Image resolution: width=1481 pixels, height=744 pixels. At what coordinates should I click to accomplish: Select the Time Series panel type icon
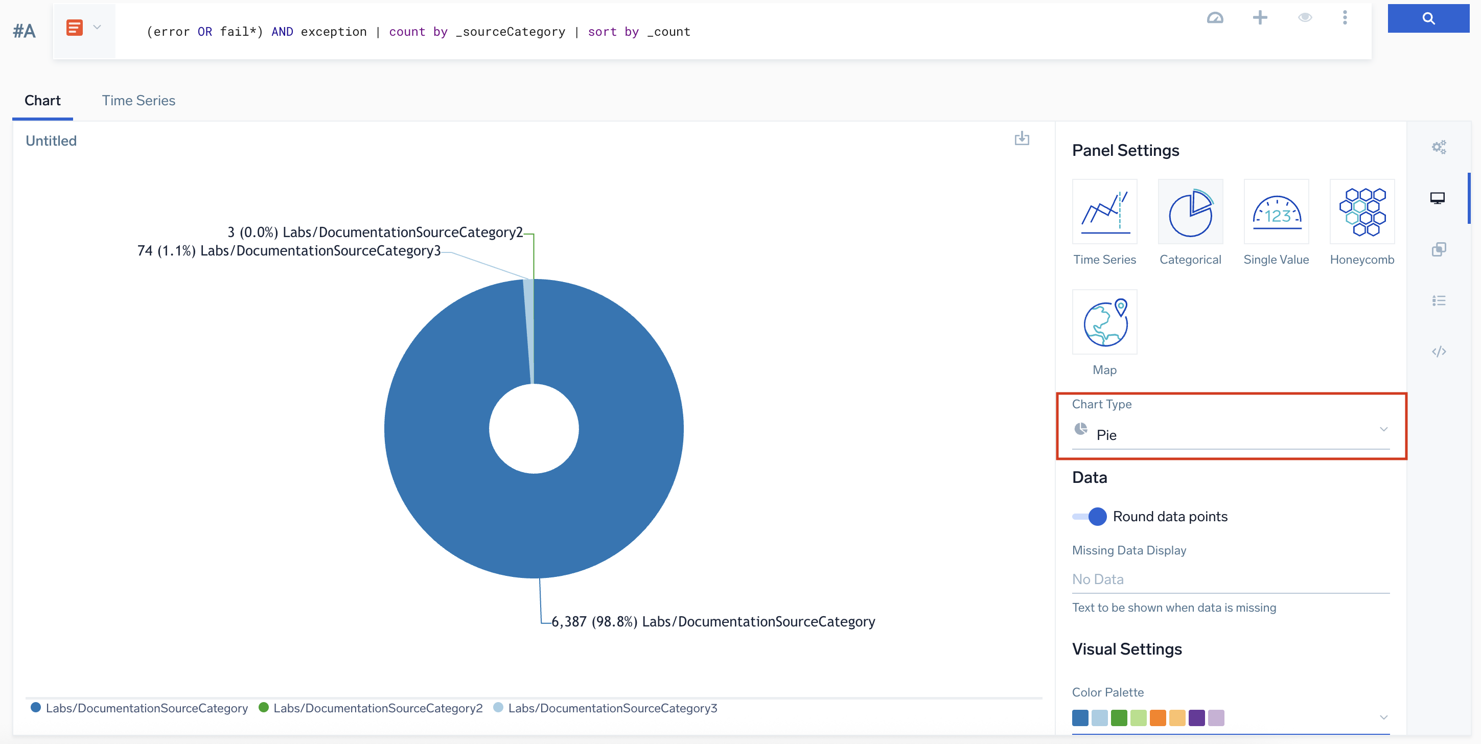pyautogui.click(x=1104, y=212)
